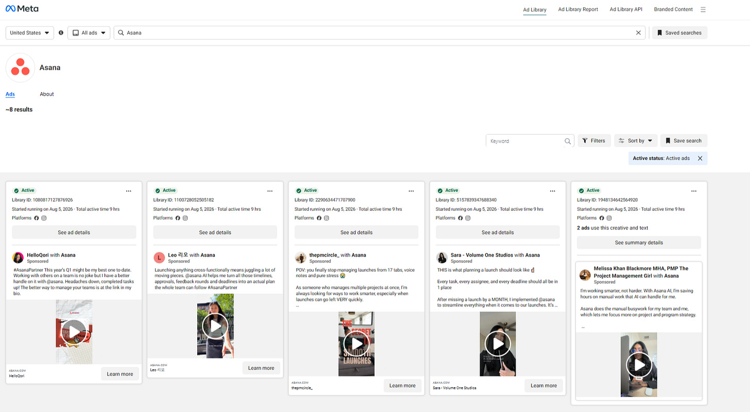The height and width of the screenshot is (412, 750).
Task: Open the Ad Library Report tab
Action: coord(578,9)
